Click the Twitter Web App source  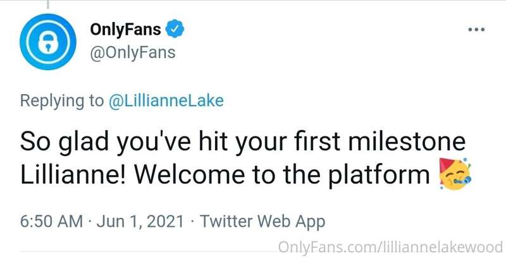coord(262,222)
